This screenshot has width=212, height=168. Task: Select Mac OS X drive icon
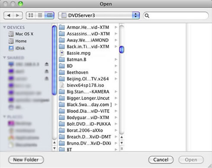click(11, 34)
